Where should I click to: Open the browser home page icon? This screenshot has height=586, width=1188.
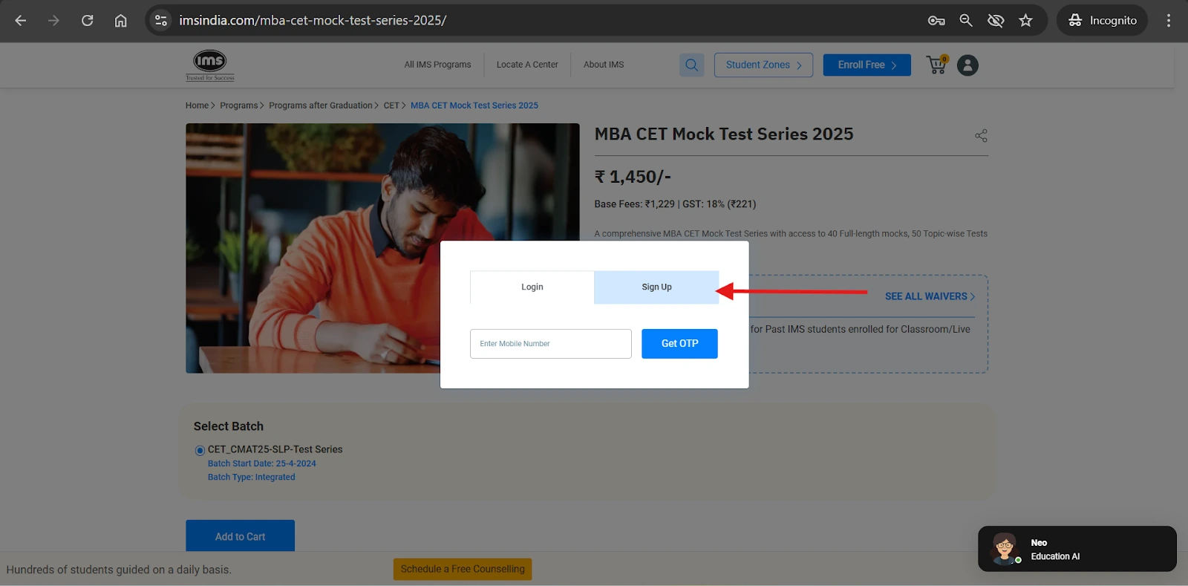120,21
